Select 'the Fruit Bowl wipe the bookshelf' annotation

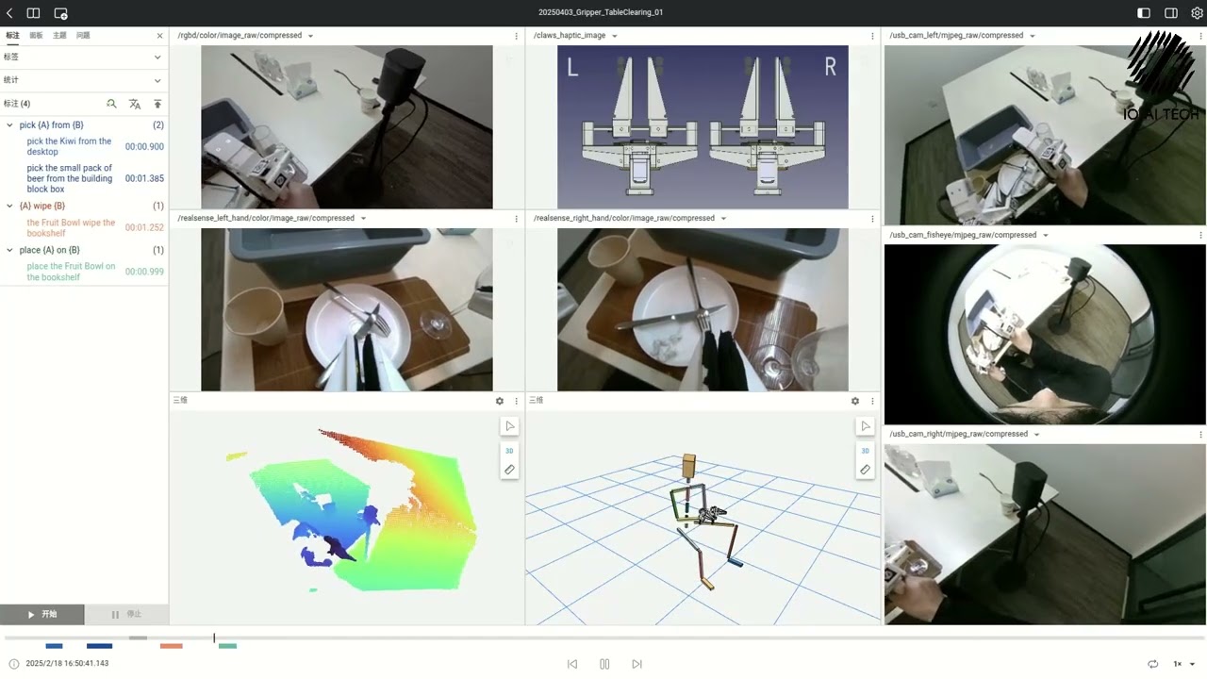pyautogui.click(x=71, y=227)
